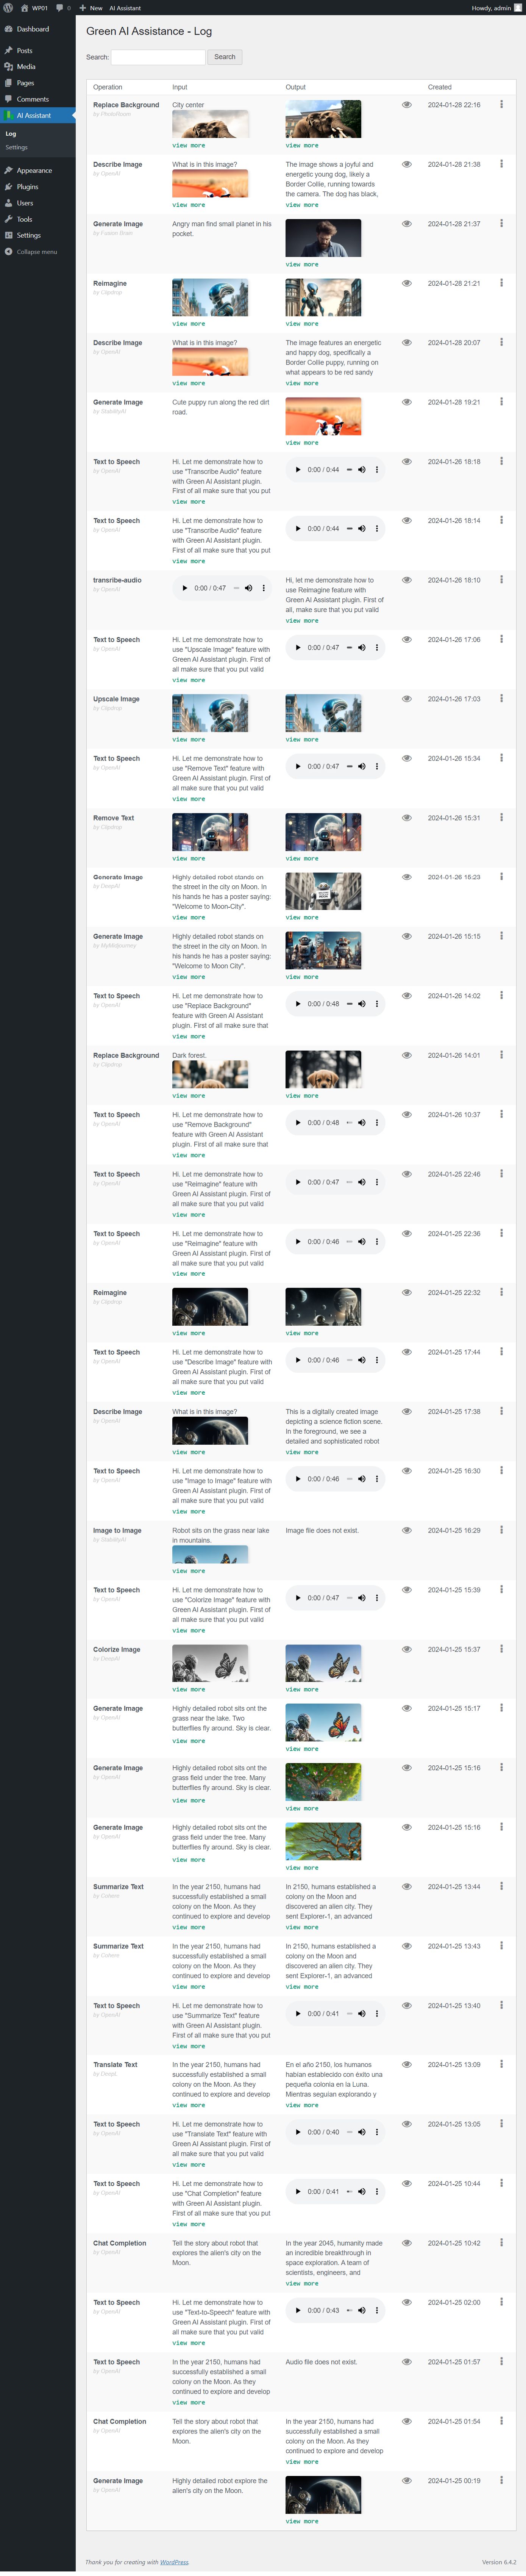The height and width of the screenshot is (2576, 526).
Task: Mute the audio in the 2024-01-25 22:46 row
Action: pos(362,1183)
